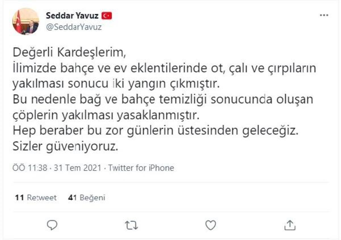Screen dimensions: 341x240
Task: Open Seddar Yavuz profile avatar picture
Action: [26, 21]
